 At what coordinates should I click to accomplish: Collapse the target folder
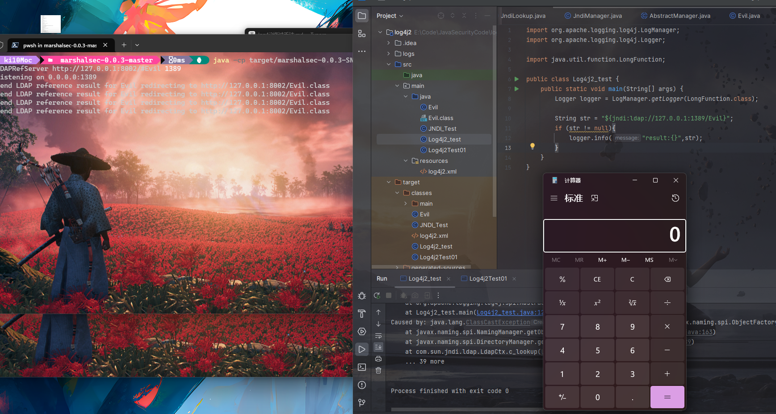click(x=389, y=182)
